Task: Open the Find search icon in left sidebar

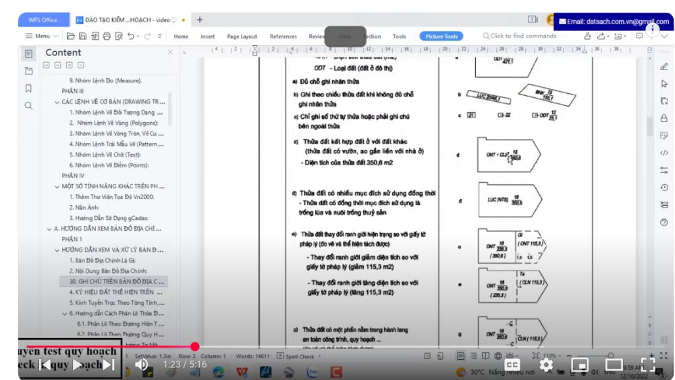Action: [28, 105]
